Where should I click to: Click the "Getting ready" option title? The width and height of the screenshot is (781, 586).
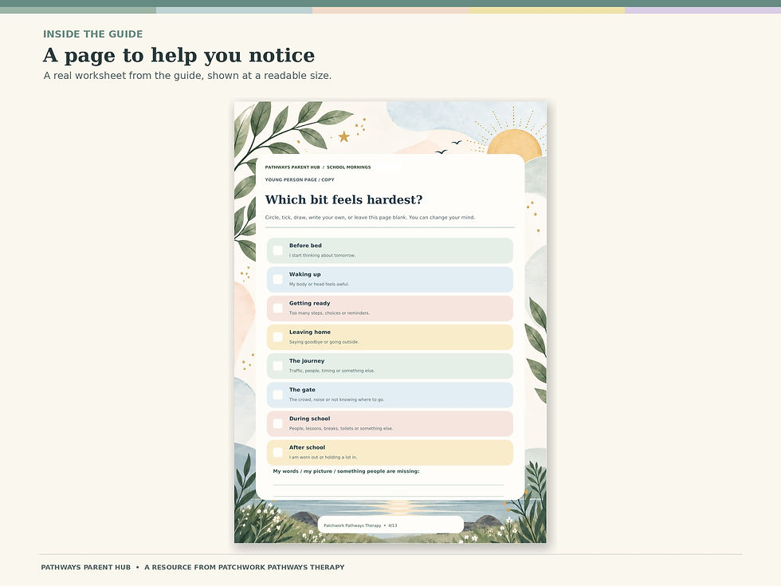tap(310, 304)
